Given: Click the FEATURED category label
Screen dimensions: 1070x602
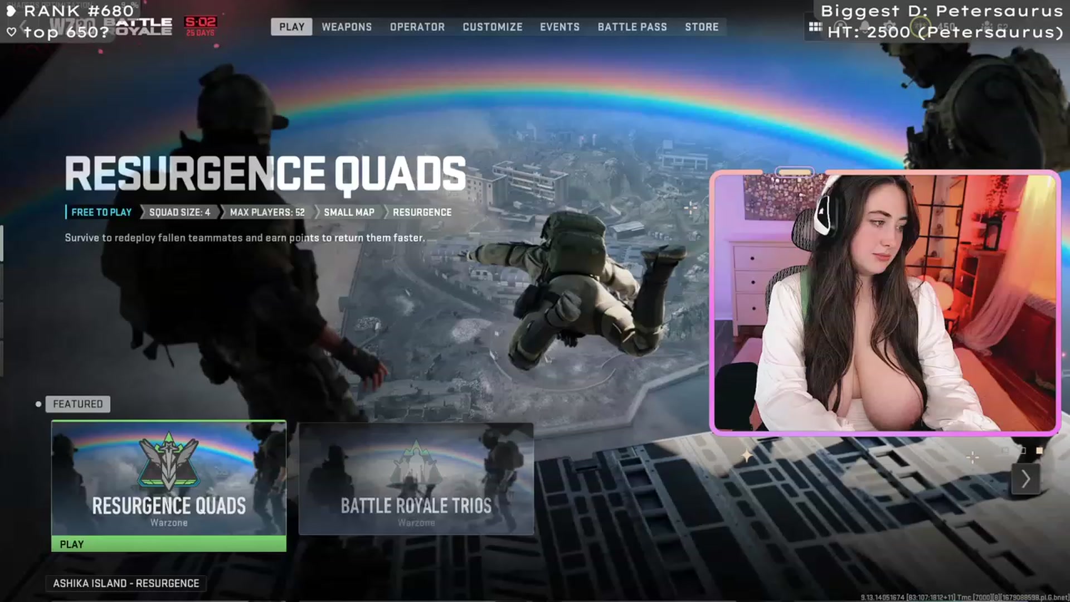Looking at the screenshot, I should (78, 404).
